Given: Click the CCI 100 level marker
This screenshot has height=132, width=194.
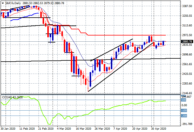Looking at the screenshot, I should [x=184, y=100].
